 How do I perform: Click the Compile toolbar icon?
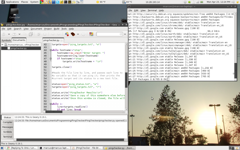click(x=67, y=34)
